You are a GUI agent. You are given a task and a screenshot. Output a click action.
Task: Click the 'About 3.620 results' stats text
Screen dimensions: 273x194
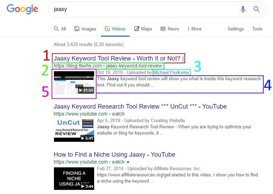click(x=89, y=44)
